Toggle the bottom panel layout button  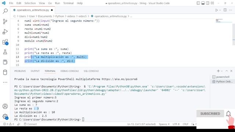click(203, 3)
